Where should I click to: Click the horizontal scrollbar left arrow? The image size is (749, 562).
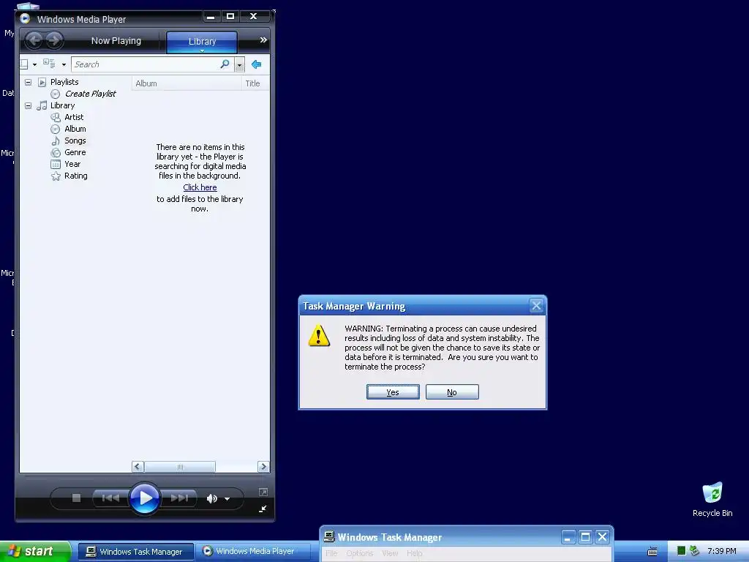(x=138, y=466)
